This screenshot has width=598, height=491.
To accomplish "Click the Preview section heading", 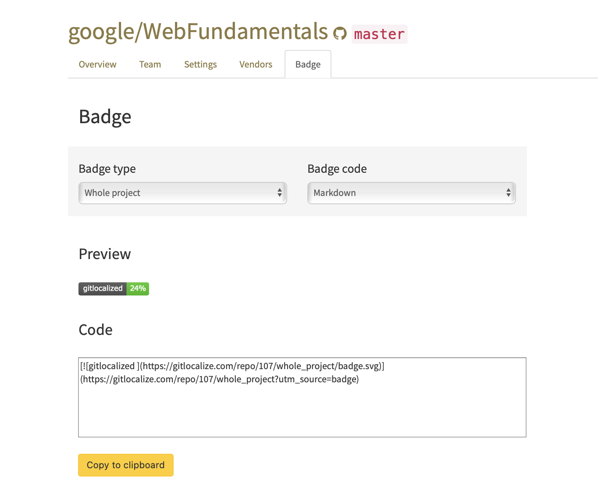I will [105, 254].
